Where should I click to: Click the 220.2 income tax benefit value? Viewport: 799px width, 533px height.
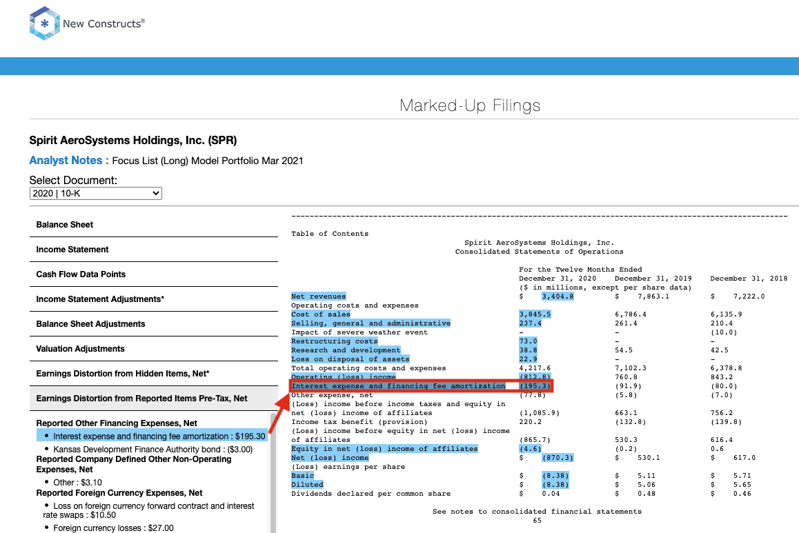tap(531, 422)
